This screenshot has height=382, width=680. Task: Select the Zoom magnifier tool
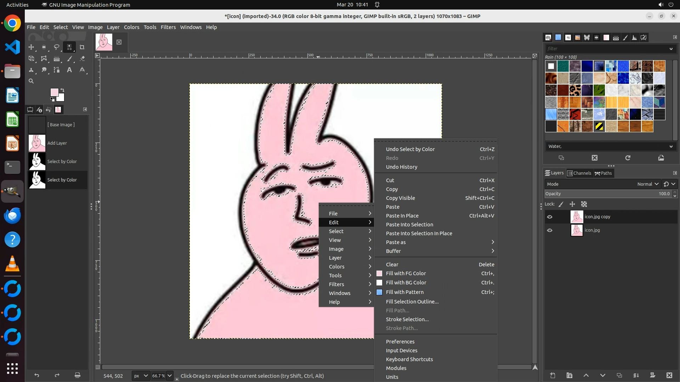point(31,81)
